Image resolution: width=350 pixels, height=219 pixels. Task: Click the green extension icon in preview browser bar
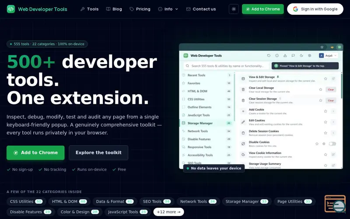(x=339, y=47)
